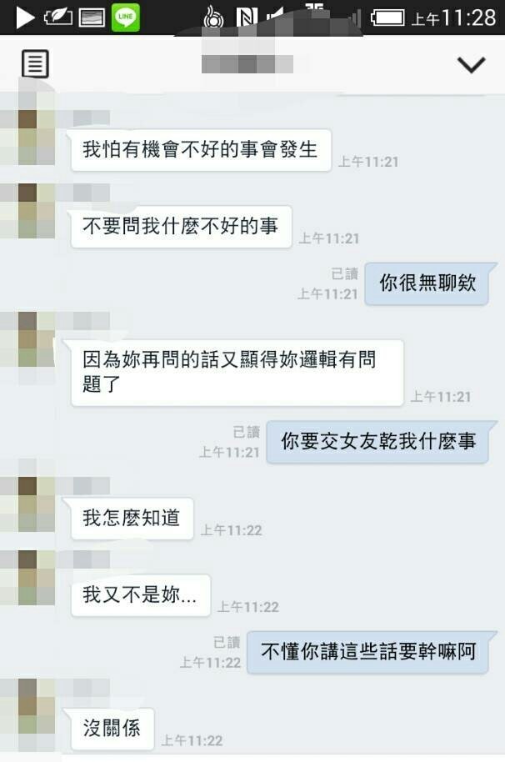This screenshot has height=762, width=505.
Task: Select message starting 因為妳再問的話
Action: tap(237, 373)
